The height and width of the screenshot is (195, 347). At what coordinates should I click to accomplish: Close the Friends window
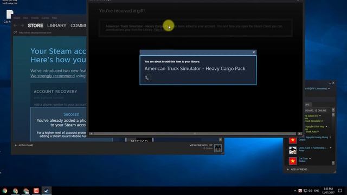tap(333, 83)
